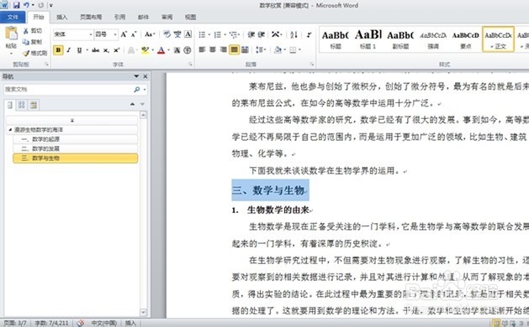Click the Character Shading icon
This screenshot has height=327, width=529.
pyautogui.click(x=177, y=50)
